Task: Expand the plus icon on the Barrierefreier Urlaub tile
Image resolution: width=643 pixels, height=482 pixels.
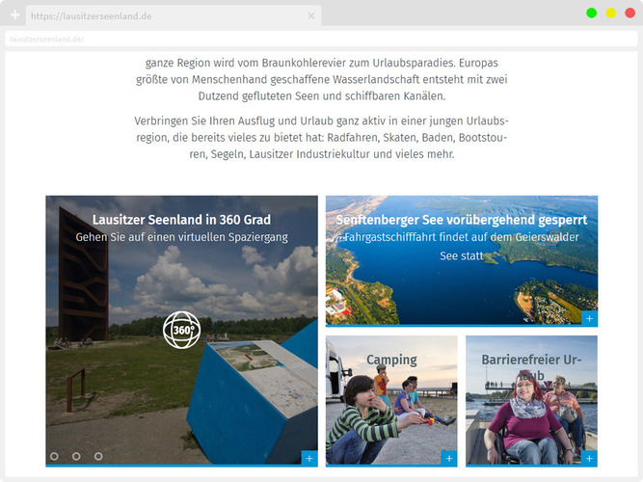Action: tap(589, 459)
